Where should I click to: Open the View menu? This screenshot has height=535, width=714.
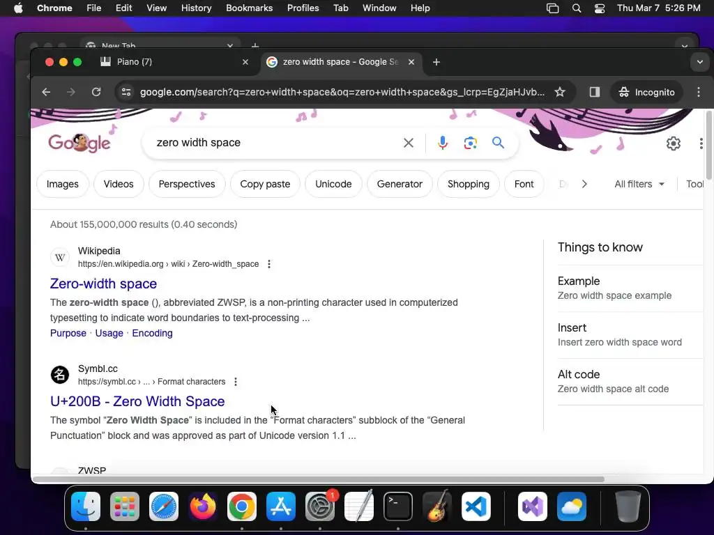[156, 8]
